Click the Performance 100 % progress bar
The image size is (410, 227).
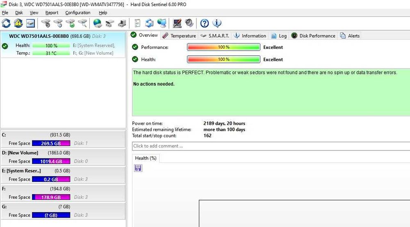coord(223,47)
